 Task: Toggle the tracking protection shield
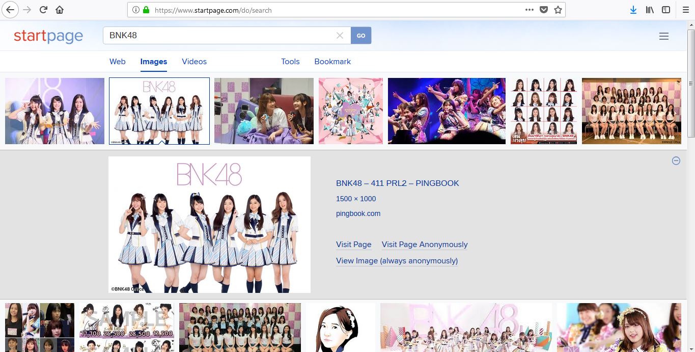click(544, 9)
